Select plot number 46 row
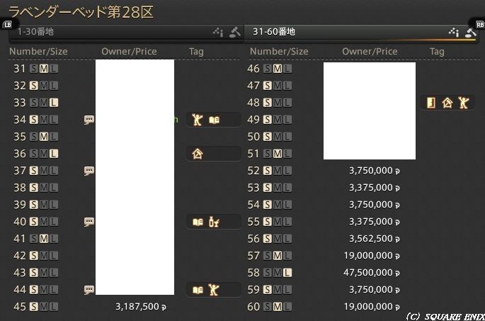The width and height of the screenshot is (485, 321). [363, 69]
